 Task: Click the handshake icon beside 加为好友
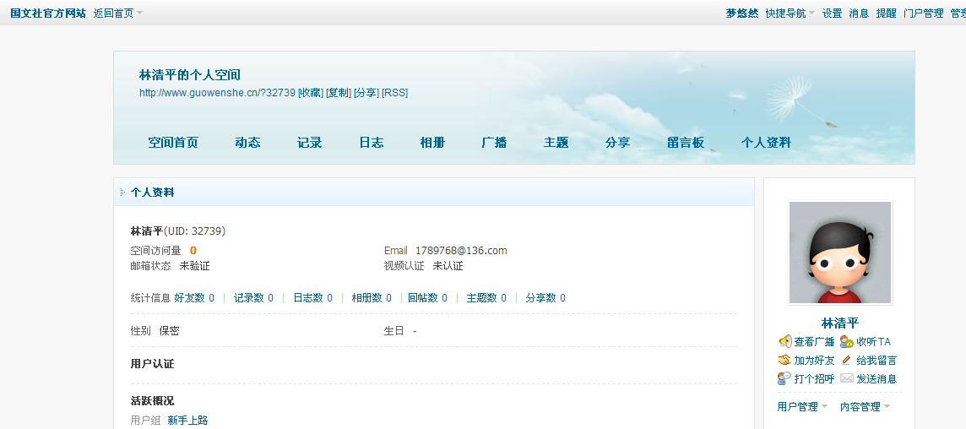click(785, 360)
